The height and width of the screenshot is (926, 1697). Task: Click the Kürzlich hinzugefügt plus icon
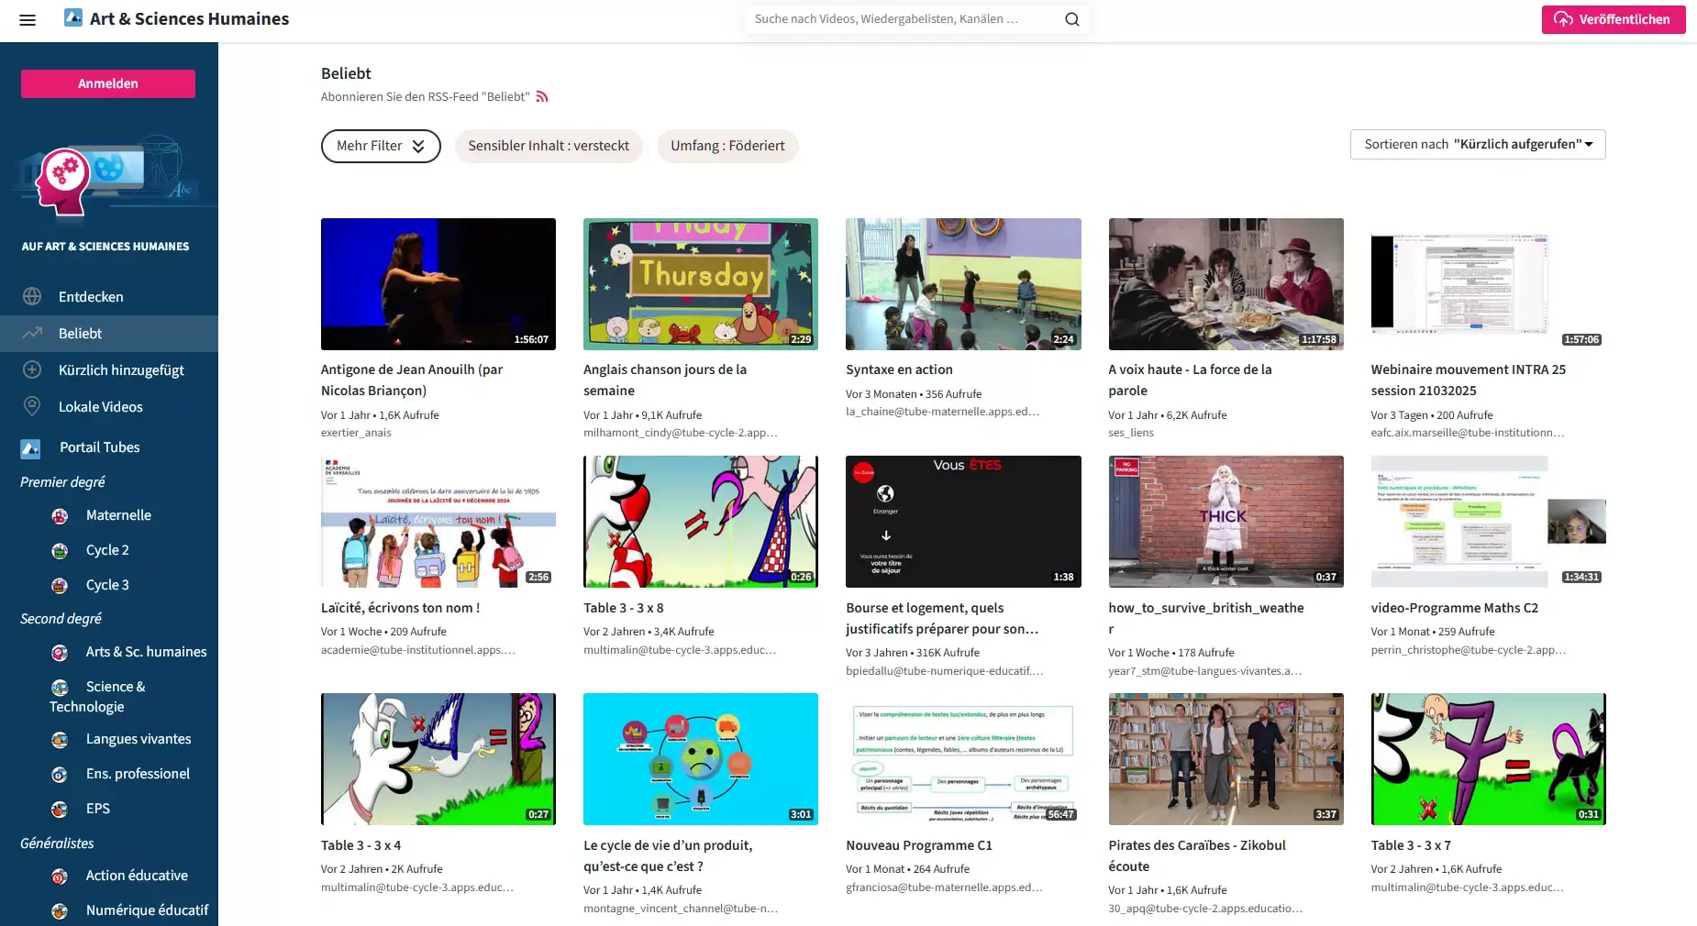[32, 369]
